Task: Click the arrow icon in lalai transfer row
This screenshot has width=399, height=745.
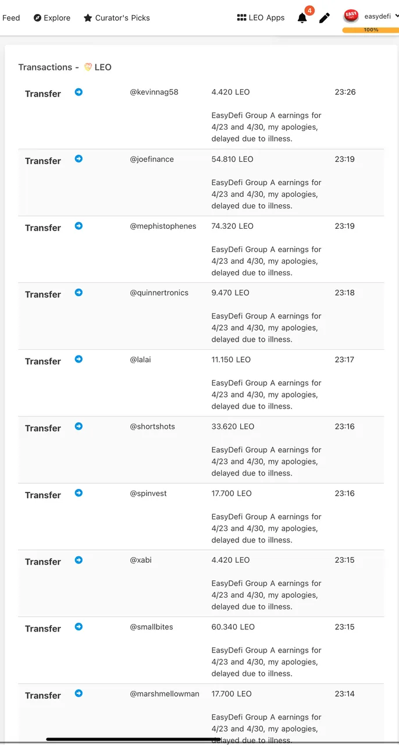Action: coord(79,359)
